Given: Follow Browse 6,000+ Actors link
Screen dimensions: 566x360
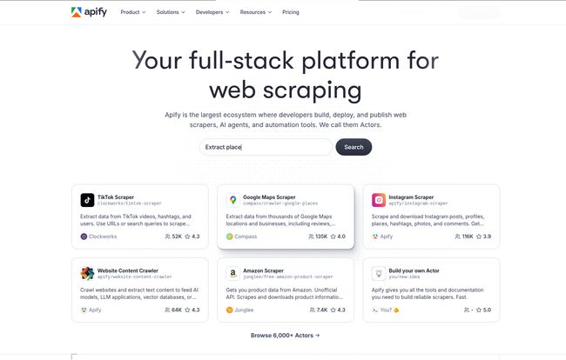Looking at the screenshot, I should pos(285,336).
